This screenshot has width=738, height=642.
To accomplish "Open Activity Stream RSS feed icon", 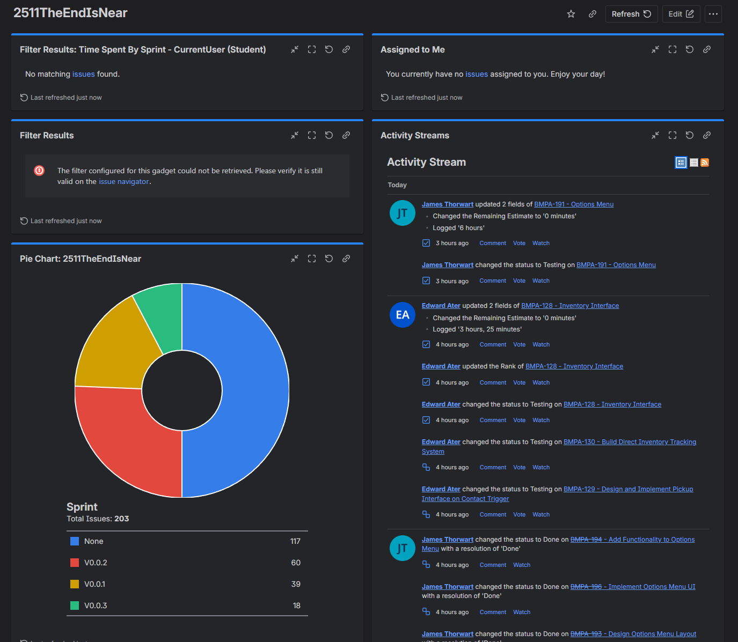I will (x=705, y=163).
